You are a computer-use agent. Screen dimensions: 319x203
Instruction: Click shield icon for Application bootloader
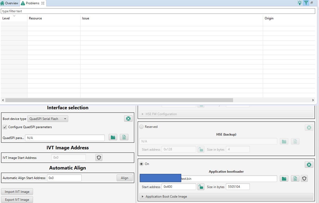tap(304, 179)
